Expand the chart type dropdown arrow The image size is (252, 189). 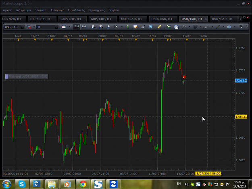69,27
